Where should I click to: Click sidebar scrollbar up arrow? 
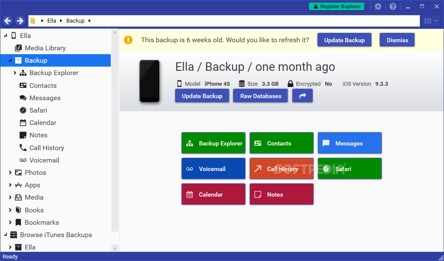pyautogui.click(x=115, y=32)
